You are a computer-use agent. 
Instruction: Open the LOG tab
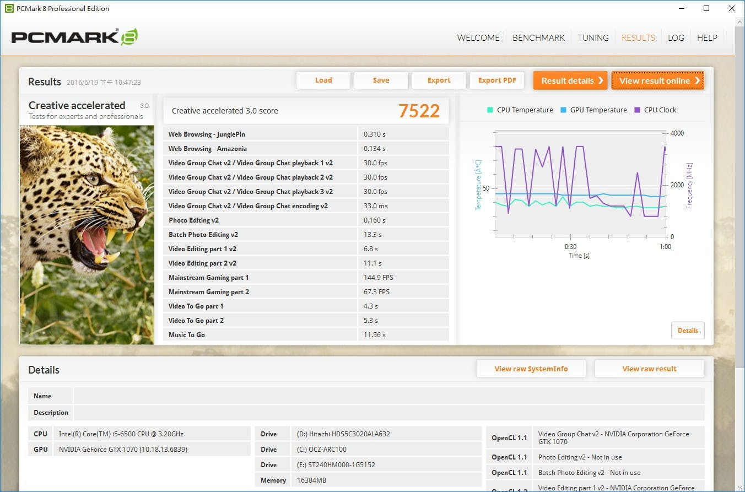coord(676,38)
